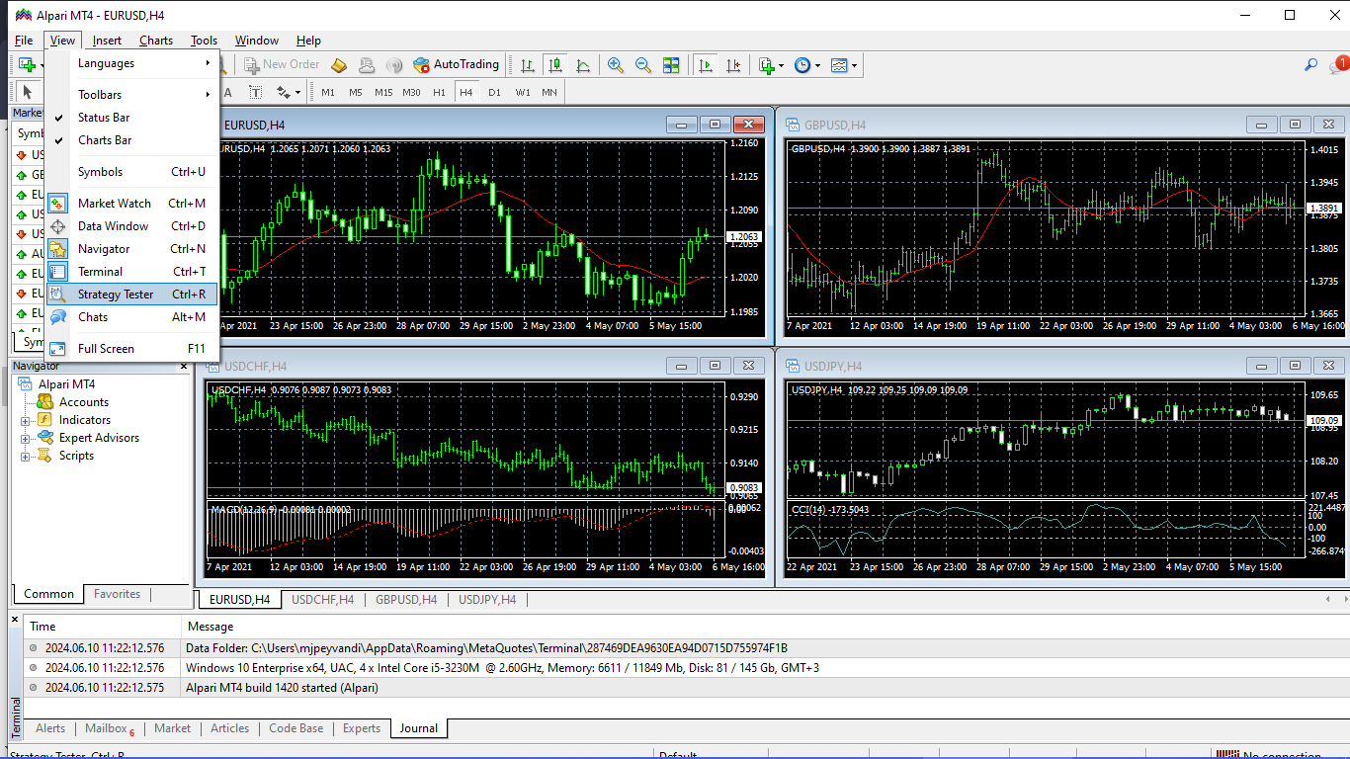This screenshot has width=1350, height=759.
Task: Switch to GBPUSD,H4 chart tab
Action: (x=406, y=599)
